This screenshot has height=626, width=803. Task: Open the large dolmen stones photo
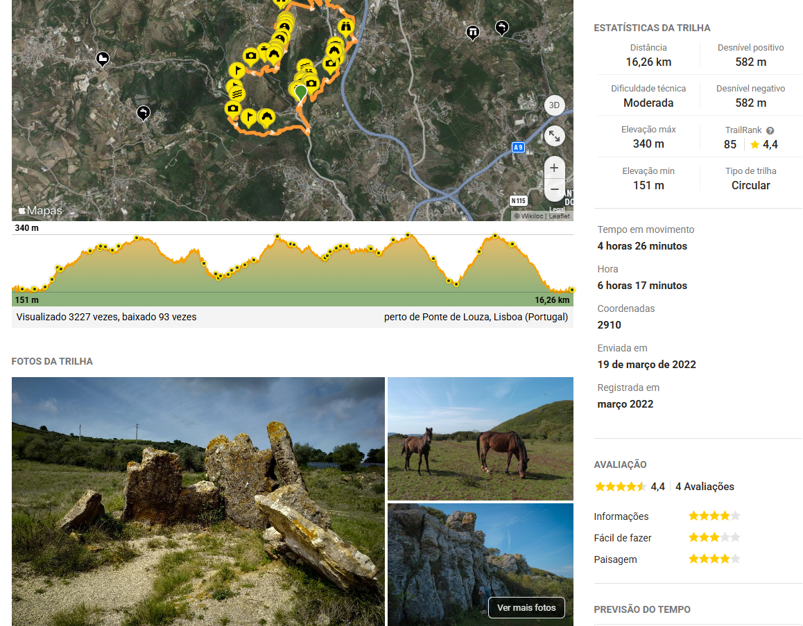tap(198, 501)
